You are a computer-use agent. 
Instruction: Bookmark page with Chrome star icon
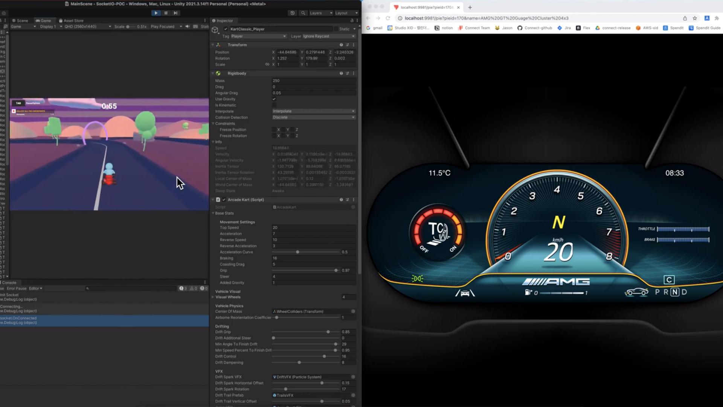tap(695, 18)
